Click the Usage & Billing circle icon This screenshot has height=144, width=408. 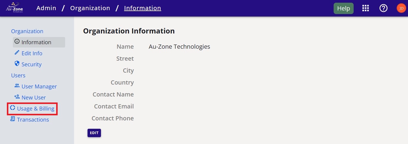13,108
